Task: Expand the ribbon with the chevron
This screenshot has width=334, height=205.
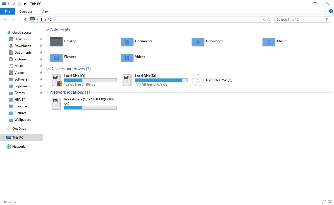Action: point(325,11)
